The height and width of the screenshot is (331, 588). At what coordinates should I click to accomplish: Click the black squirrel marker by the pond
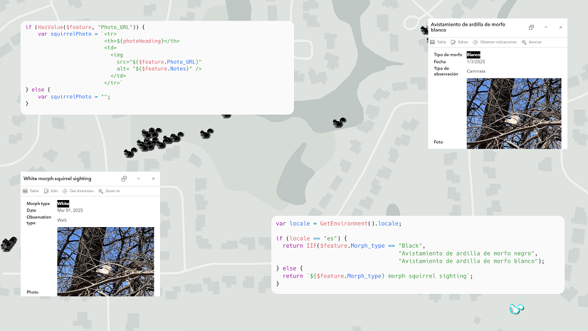tap(340, 122)
